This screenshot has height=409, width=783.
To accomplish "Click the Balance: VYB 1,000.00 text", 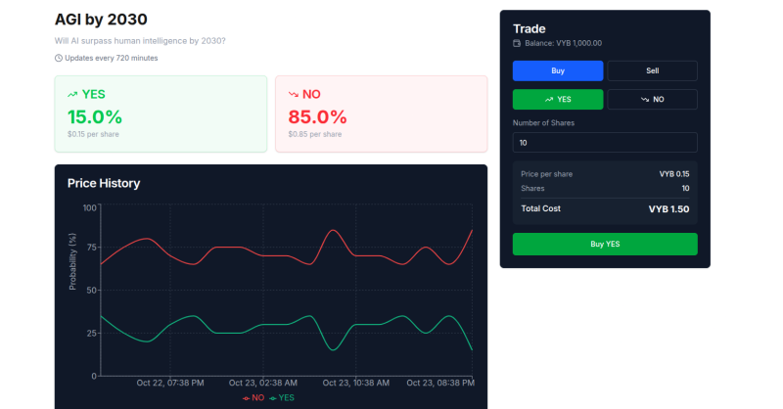I will point(564,43).
